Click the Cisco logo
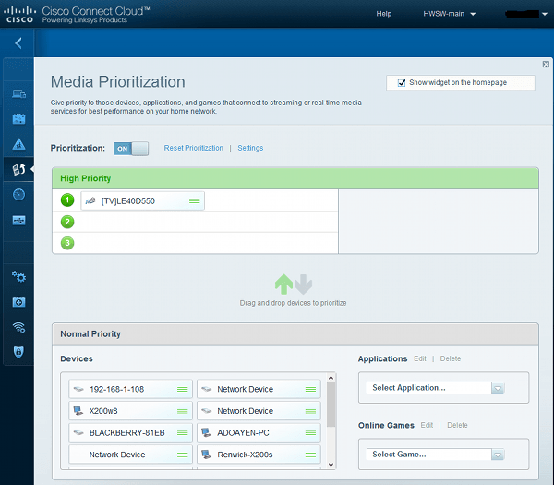Viewport: 554px width, 485px height. tap(19, 15)
